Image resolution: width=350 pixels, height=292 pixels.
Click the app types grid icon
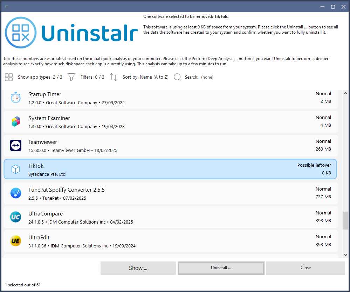click(x=9, y=77)
